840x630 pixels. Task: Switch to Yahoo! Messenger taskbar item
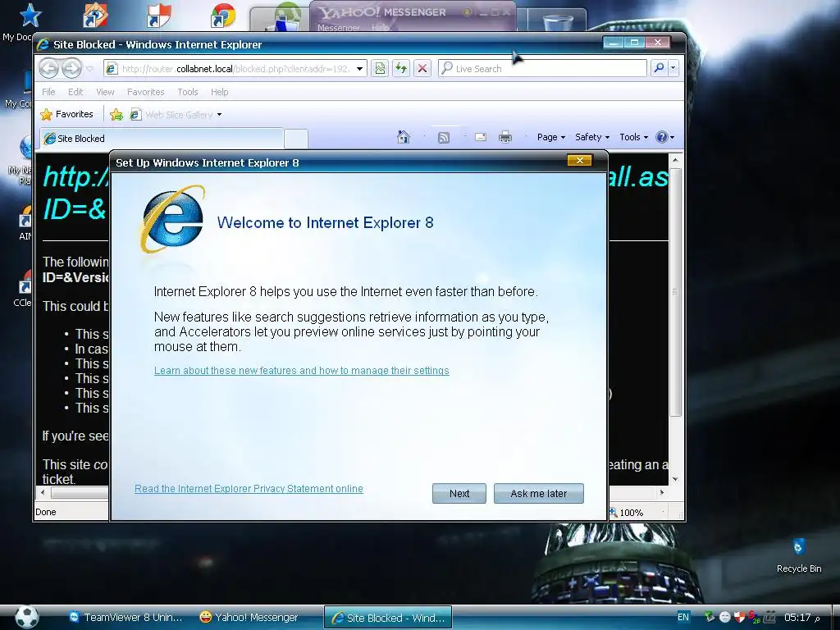[x=249, y=617]
